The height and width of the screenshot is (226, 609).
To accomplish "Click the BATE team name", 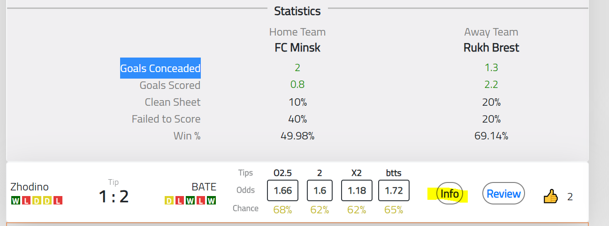I will tap(204, 187).
